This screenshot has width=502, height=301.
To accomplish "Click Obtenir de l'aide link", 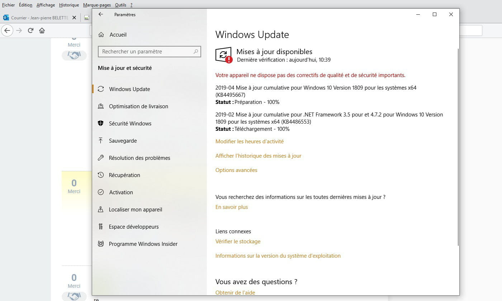I will pyautogui.click(x=235, y=292).
